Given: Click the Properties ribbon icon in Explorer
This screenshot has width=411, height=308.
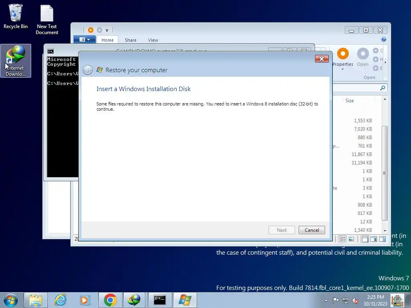Looking at the screenshot, I should click(343, 54).
